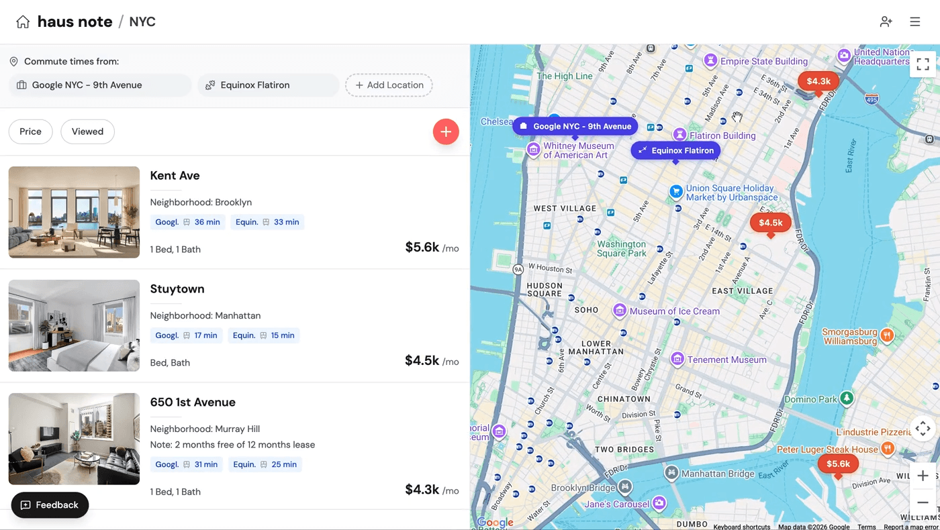Screen dimensions: 940x530
Task: Click the $5.6k /mo price
Action: pyautogui.click(x=432, y=248)
